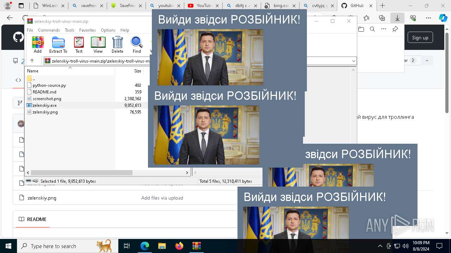Open Firefox from the taskbar
This screenshot has height=253, width=451.
click(x=179, y=246)
